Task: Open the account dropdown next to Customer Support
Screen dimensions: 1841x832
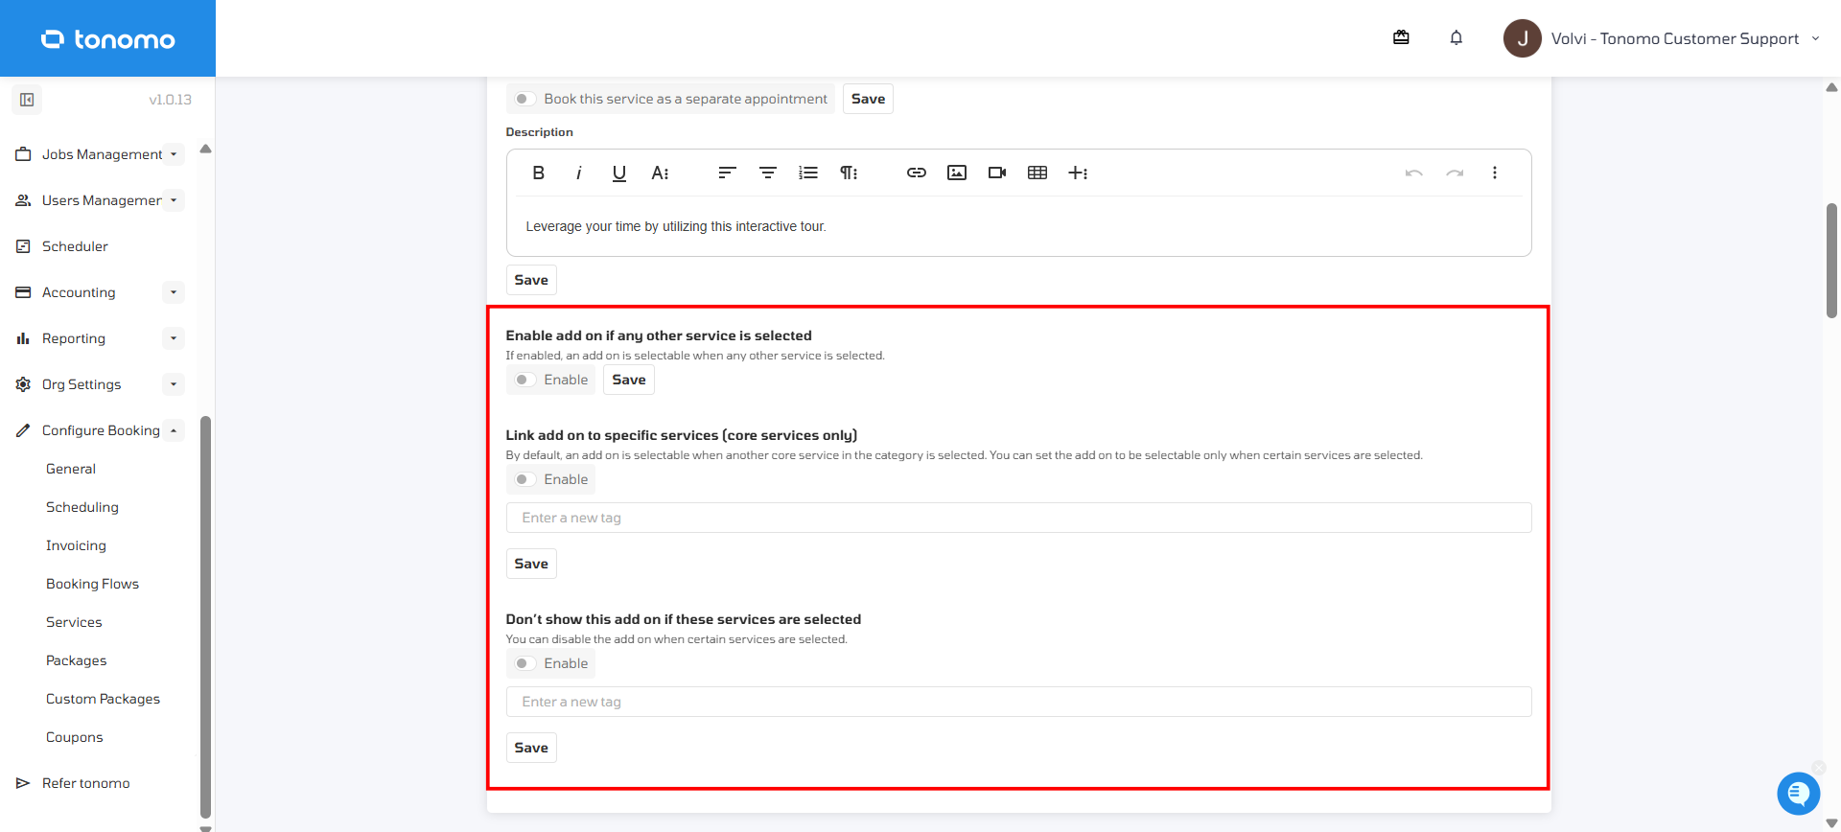Action: coord(1815,38)
